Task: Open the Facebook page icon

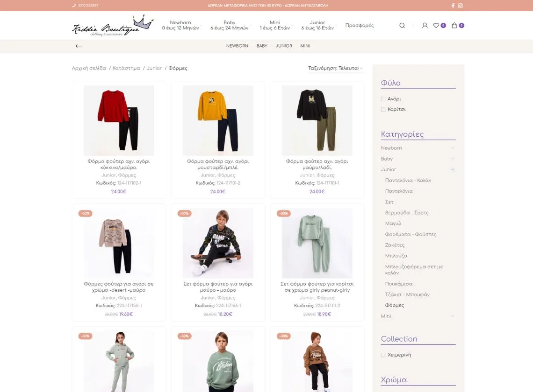Action: point(453,6)
